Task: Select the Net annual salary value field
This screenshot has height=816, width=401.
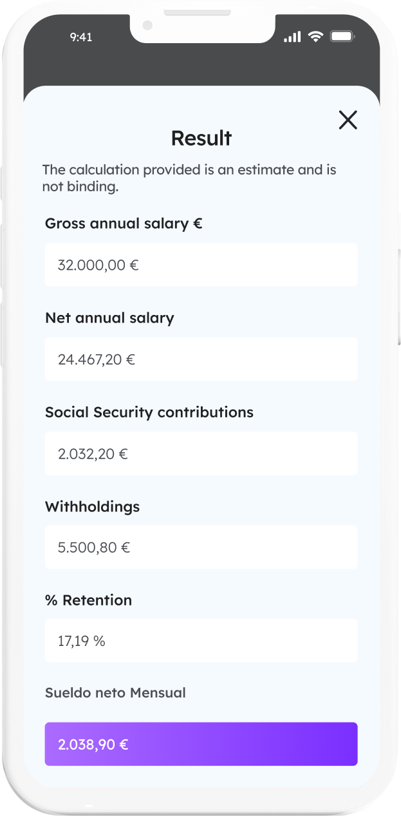Action: pos(201,359)
